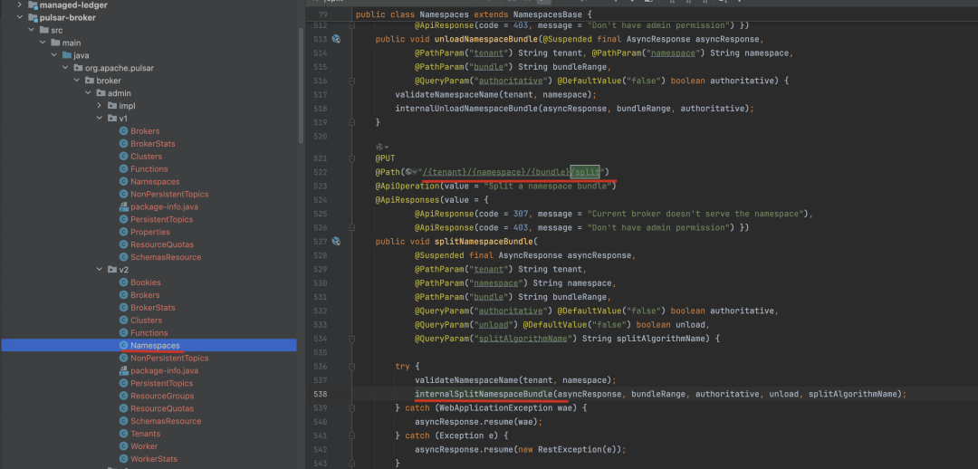978x469 pixels.
Task: Select Functions class under v2
Action: click(x=149, y=333)
